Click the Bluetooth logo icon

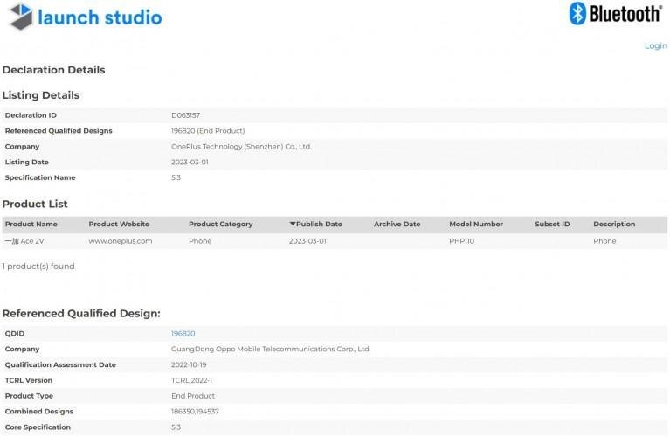tap(577, 13)
